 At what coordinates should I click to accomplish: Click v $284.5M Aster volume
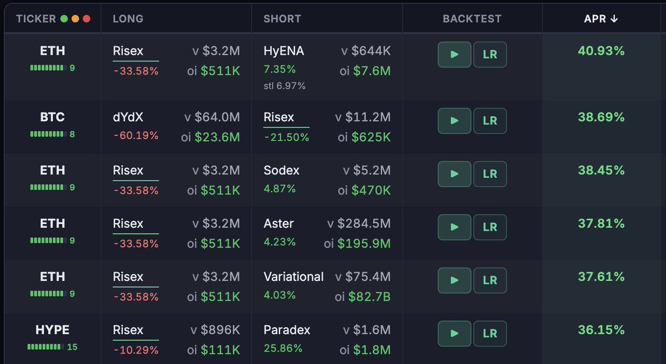tap(359, 224)
